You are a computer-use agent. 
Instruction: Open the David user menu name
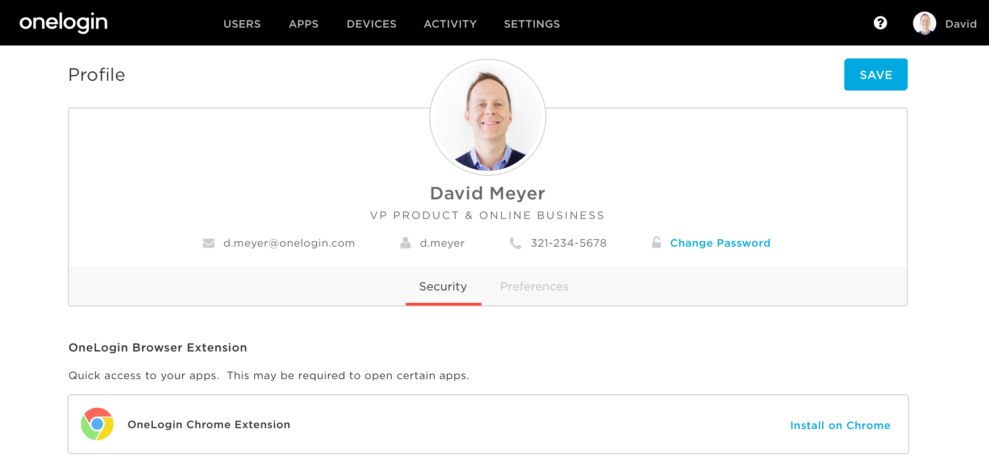point(960,24)
